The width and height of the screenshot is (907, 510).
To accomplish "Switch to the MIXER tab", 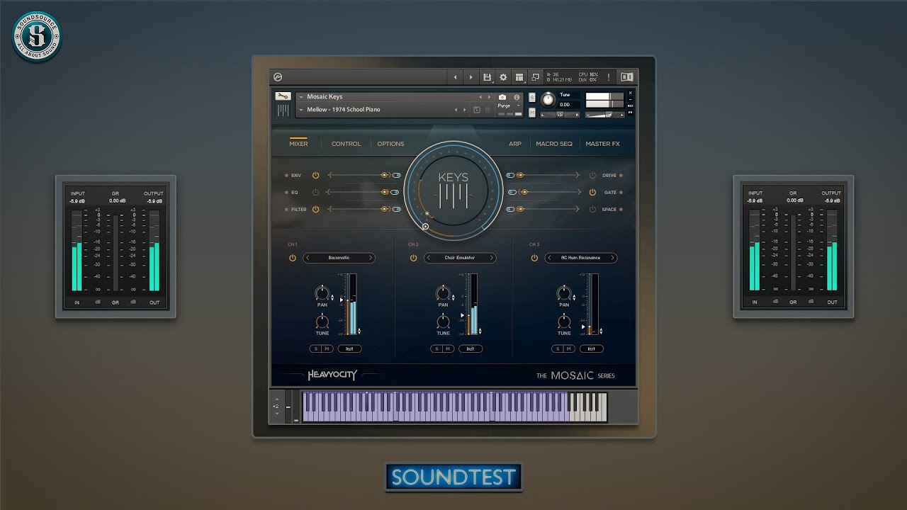I will point(298,144).
